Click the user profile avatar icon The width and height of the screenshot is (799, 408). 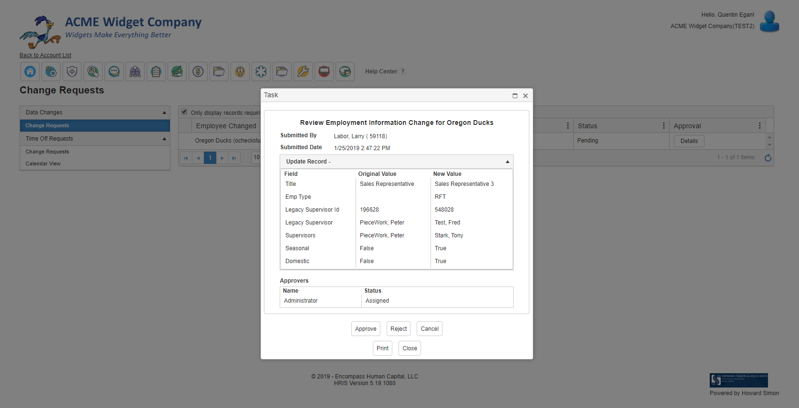769,21
